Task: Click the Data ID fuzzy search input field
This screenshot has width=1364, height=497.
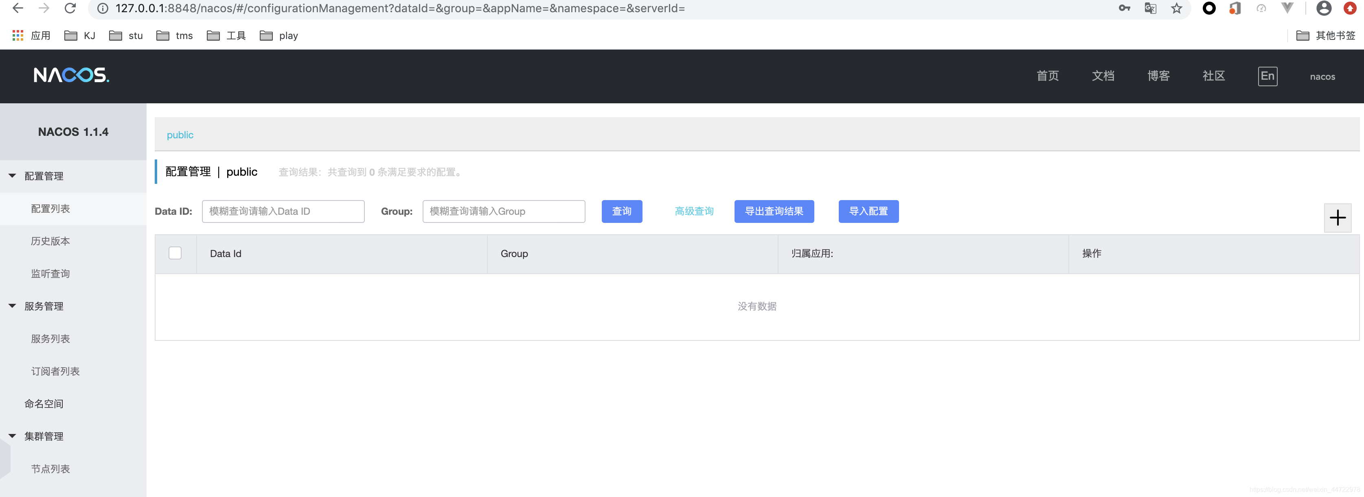Action: tap(283, 211)
